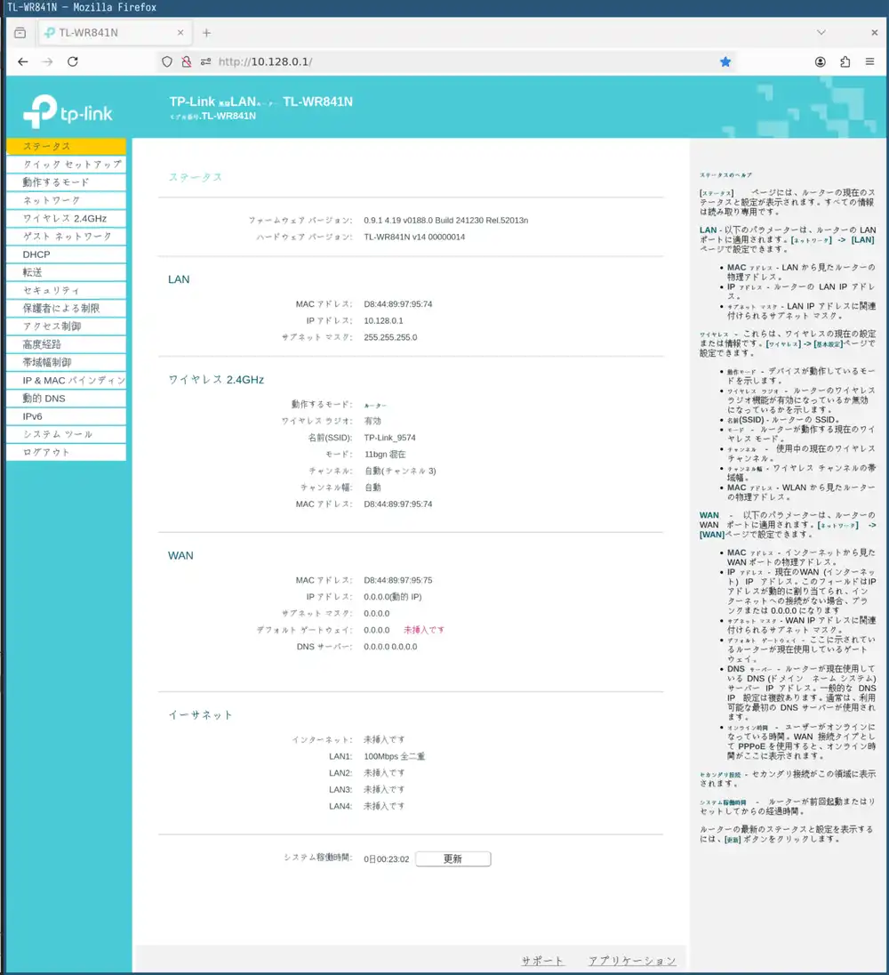Viewport: 889px width, 975px height.
Task: Click the WAN heading in help panel
Action: [709, 515]
